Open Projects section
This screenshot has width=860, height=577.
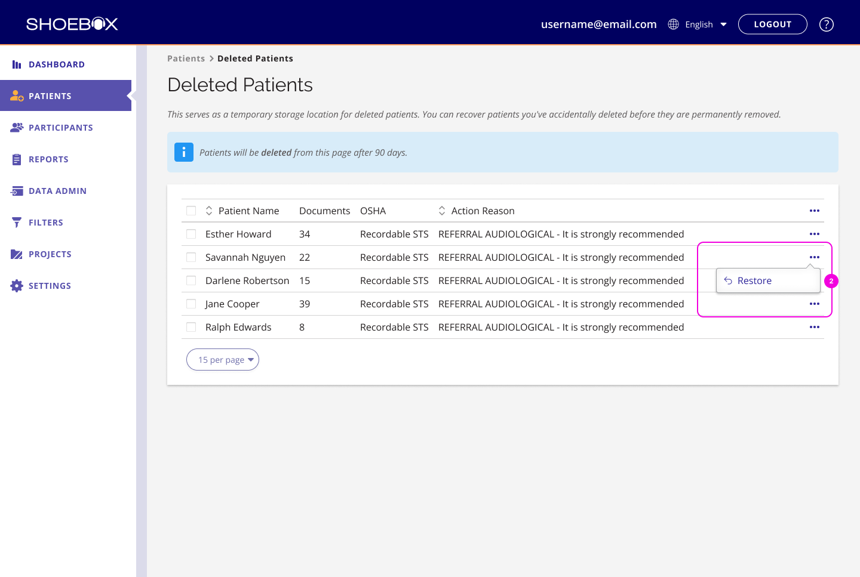point(50,254)
